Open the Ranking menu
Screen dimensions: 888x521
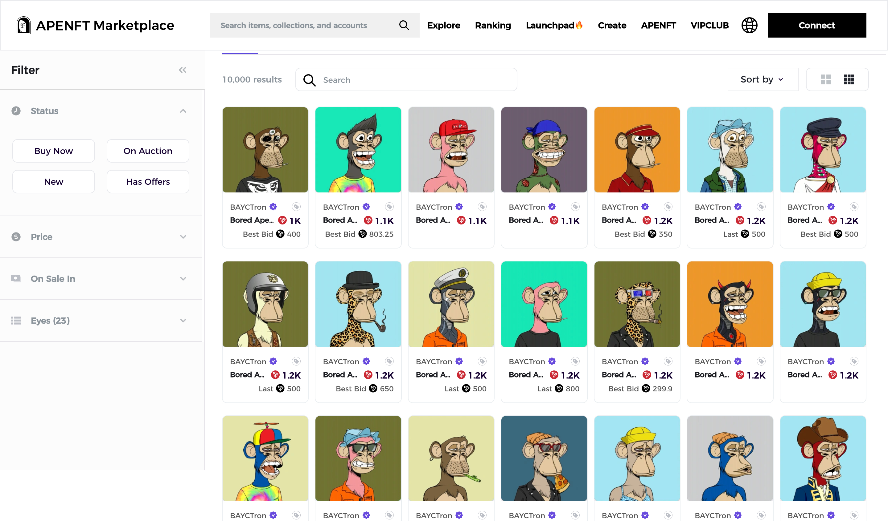coord(493,25)
